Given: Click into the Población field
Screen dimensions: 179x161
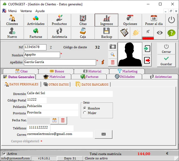Looking at the screenshot, I should 53,107.
